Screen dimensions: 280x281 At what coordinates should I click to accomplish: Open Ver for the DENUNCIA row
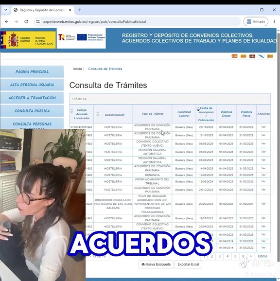coord(263,175)
